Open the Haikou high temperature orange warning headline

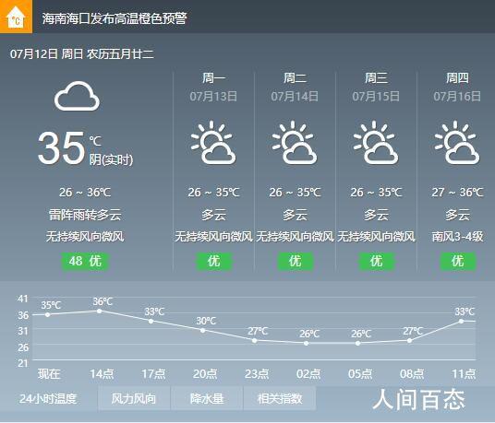coord(115,18)
